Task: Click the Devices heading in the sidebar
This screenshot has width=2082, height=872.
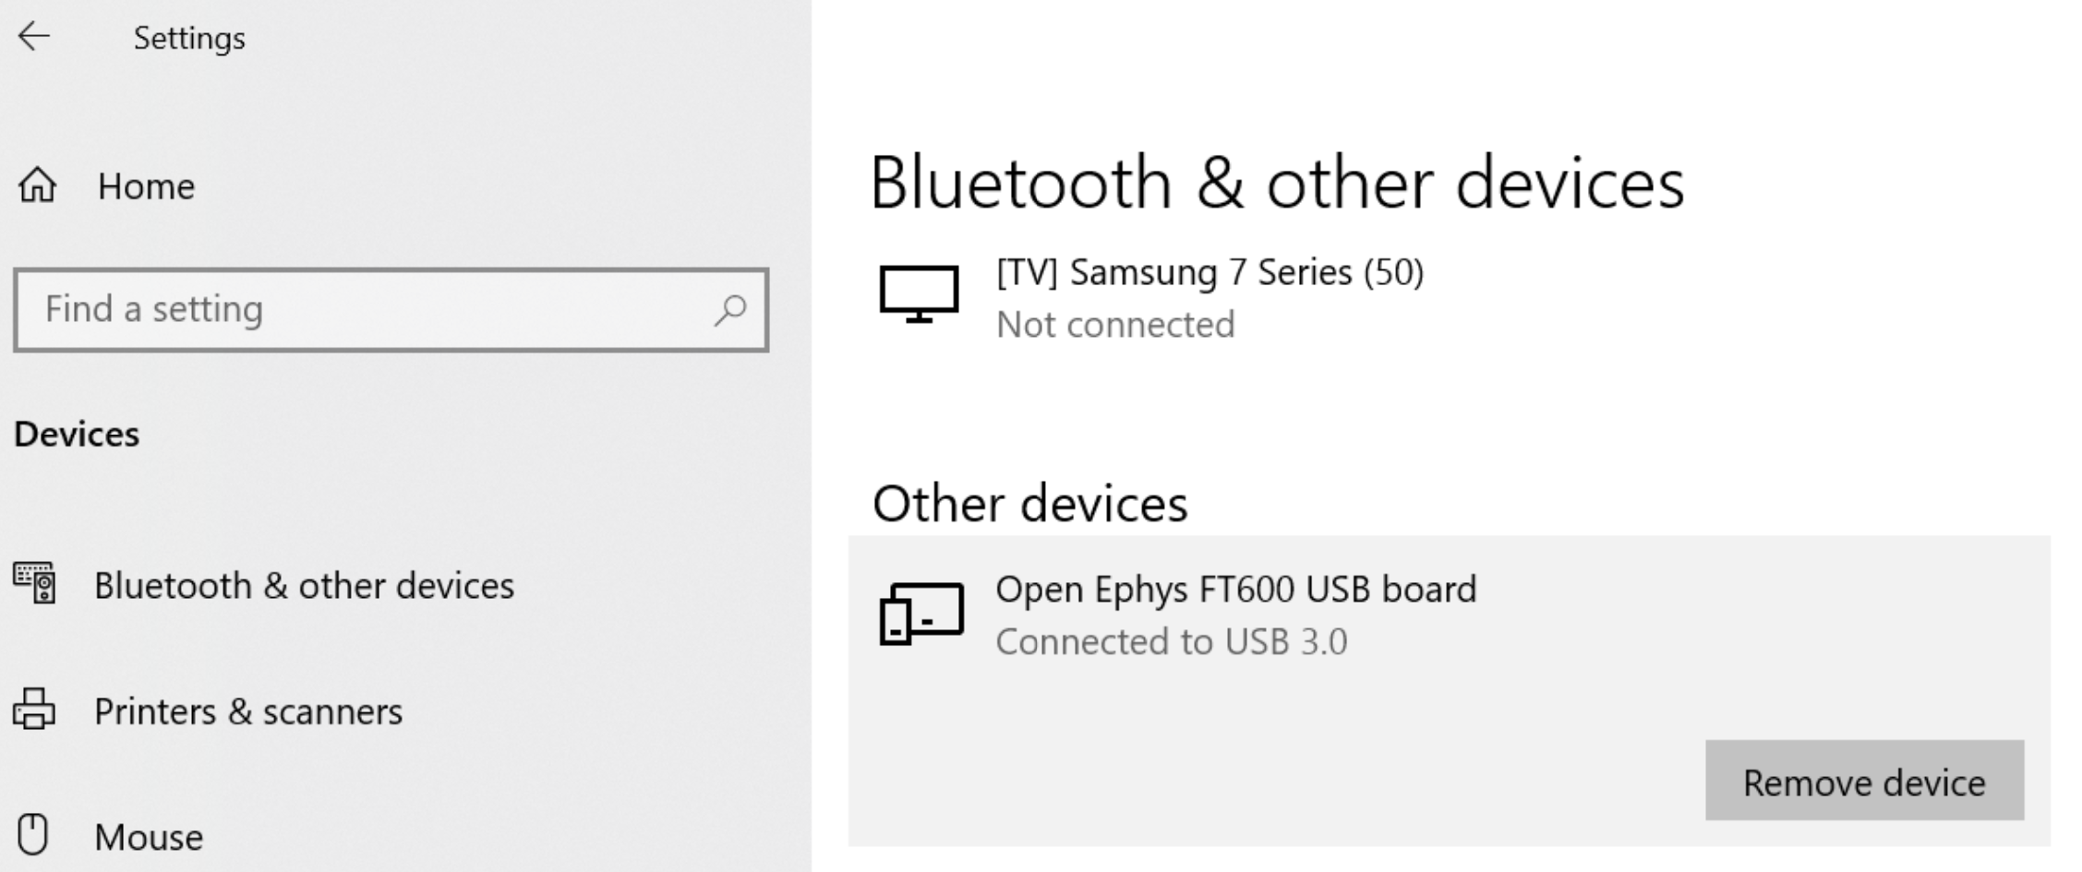Action: click(77, 434)
